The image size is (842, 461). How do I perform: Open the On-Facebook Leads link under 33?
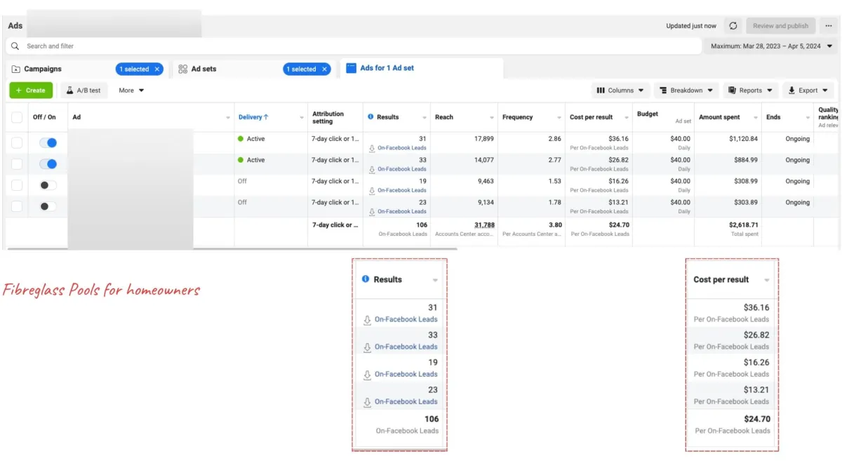(401, 169)
